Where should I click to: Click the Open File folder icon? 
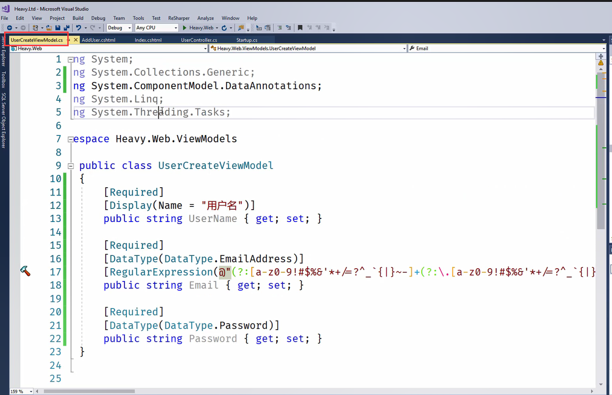tap(49, 28)
